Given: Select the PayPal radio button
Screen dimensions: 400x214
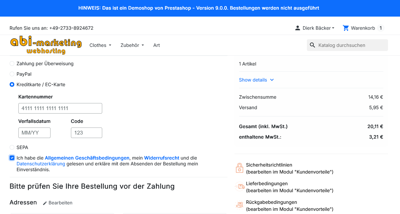Looking at the screenshot, I should tap(12, 74).
